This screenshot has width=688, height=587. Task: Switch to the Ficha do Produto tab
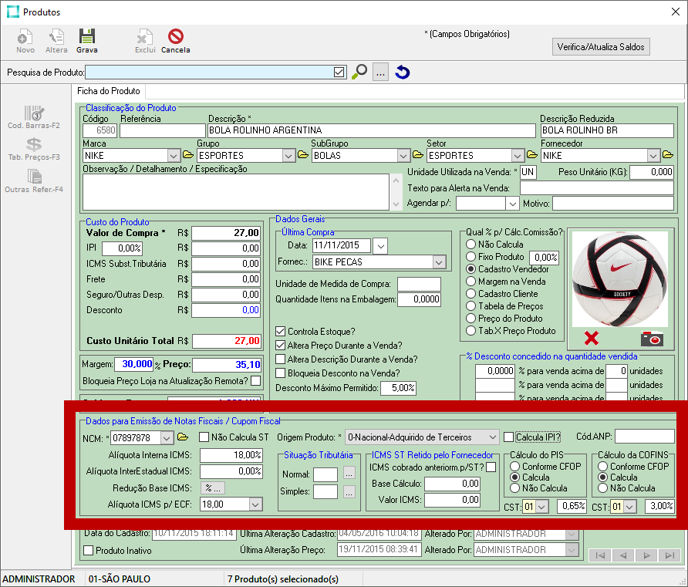coord(108,91)
